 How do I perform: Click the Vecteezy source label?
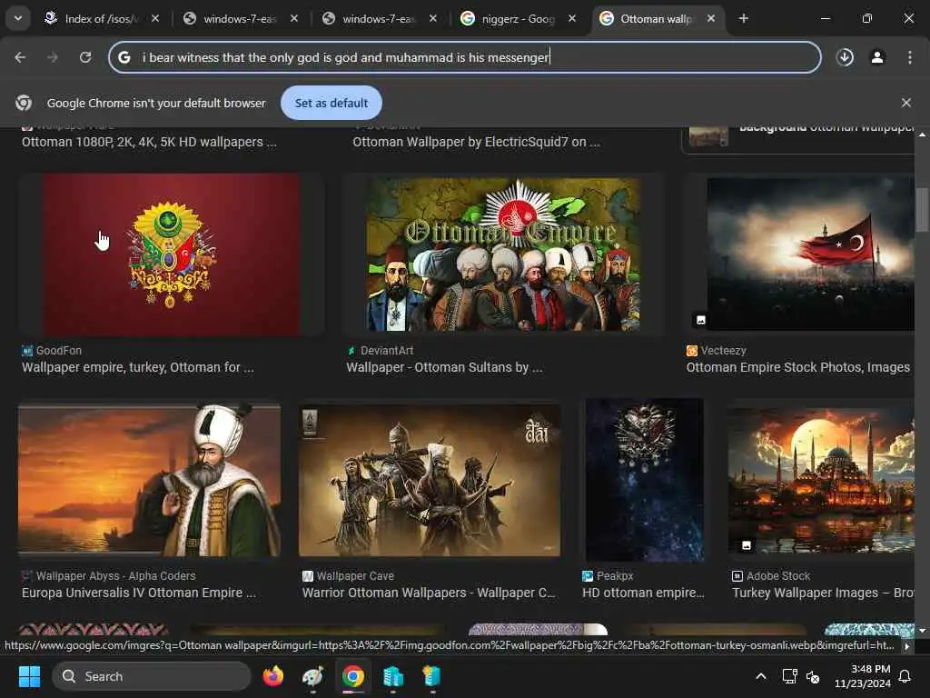pos(723,351)
